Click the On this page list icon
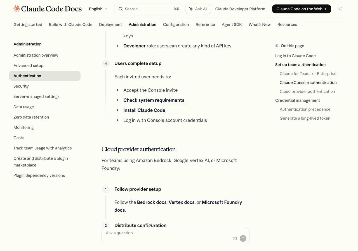The image size is (358, 251). [277, 46]
